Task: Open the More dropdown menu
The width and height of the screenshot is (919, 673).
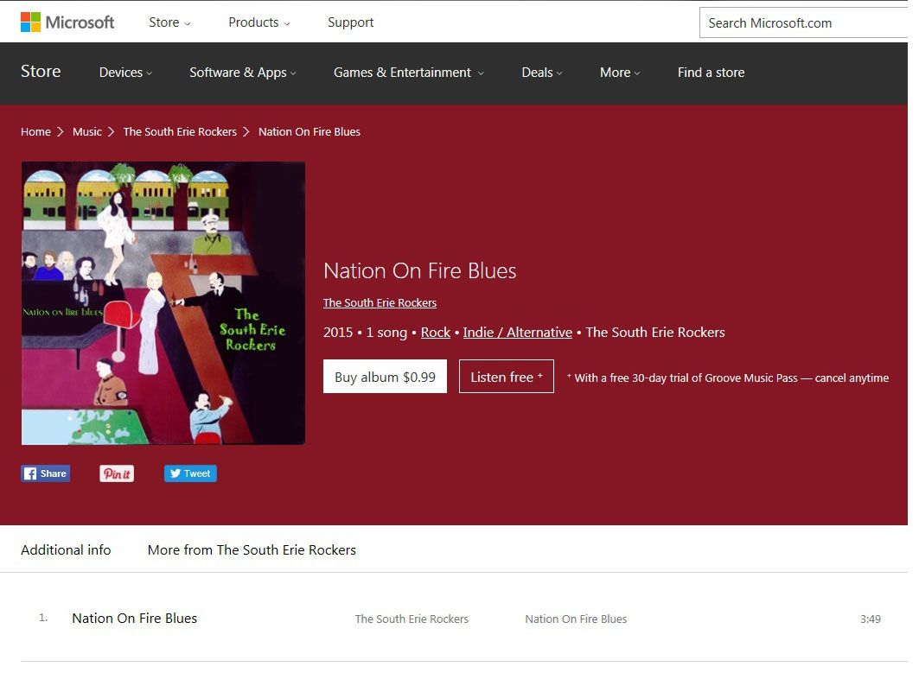Action: 620,73
